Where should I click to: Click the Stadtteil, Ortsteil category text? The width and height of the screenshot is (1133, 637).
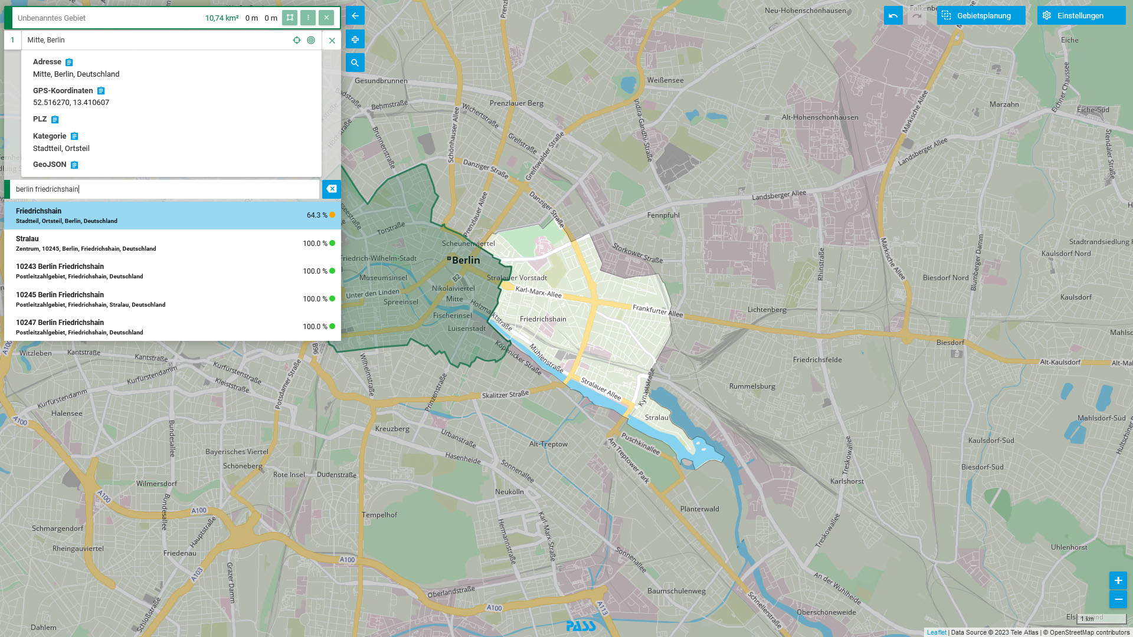click(61, 149)
